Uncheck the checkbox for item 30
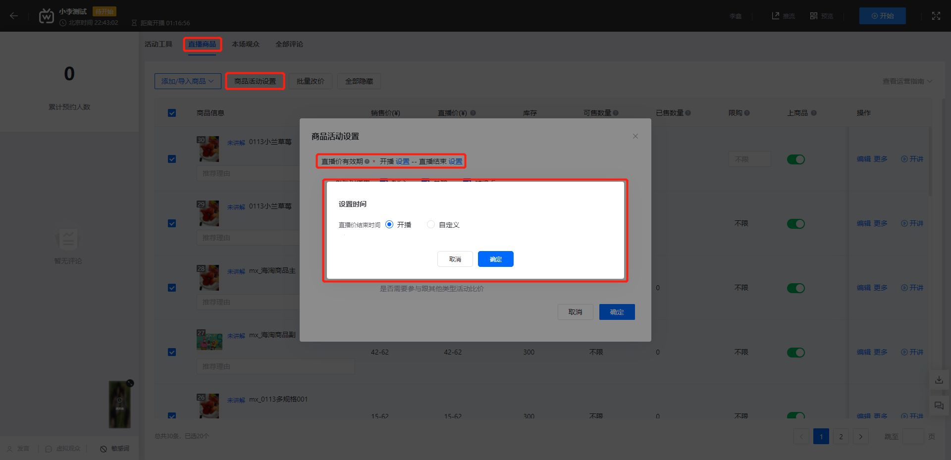 coord(172,159)
